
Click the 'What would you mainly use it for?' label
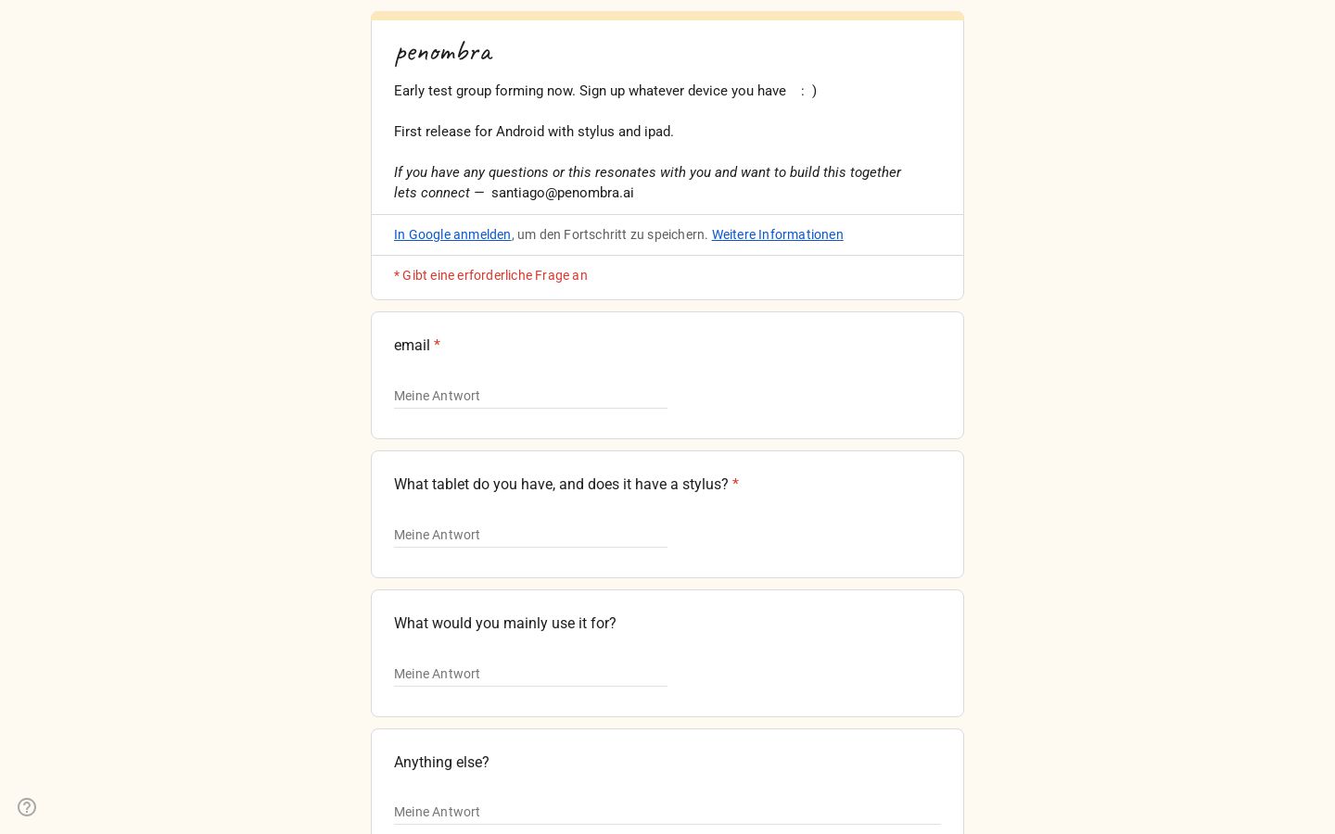pyautogui.click(x=505, y=624)
